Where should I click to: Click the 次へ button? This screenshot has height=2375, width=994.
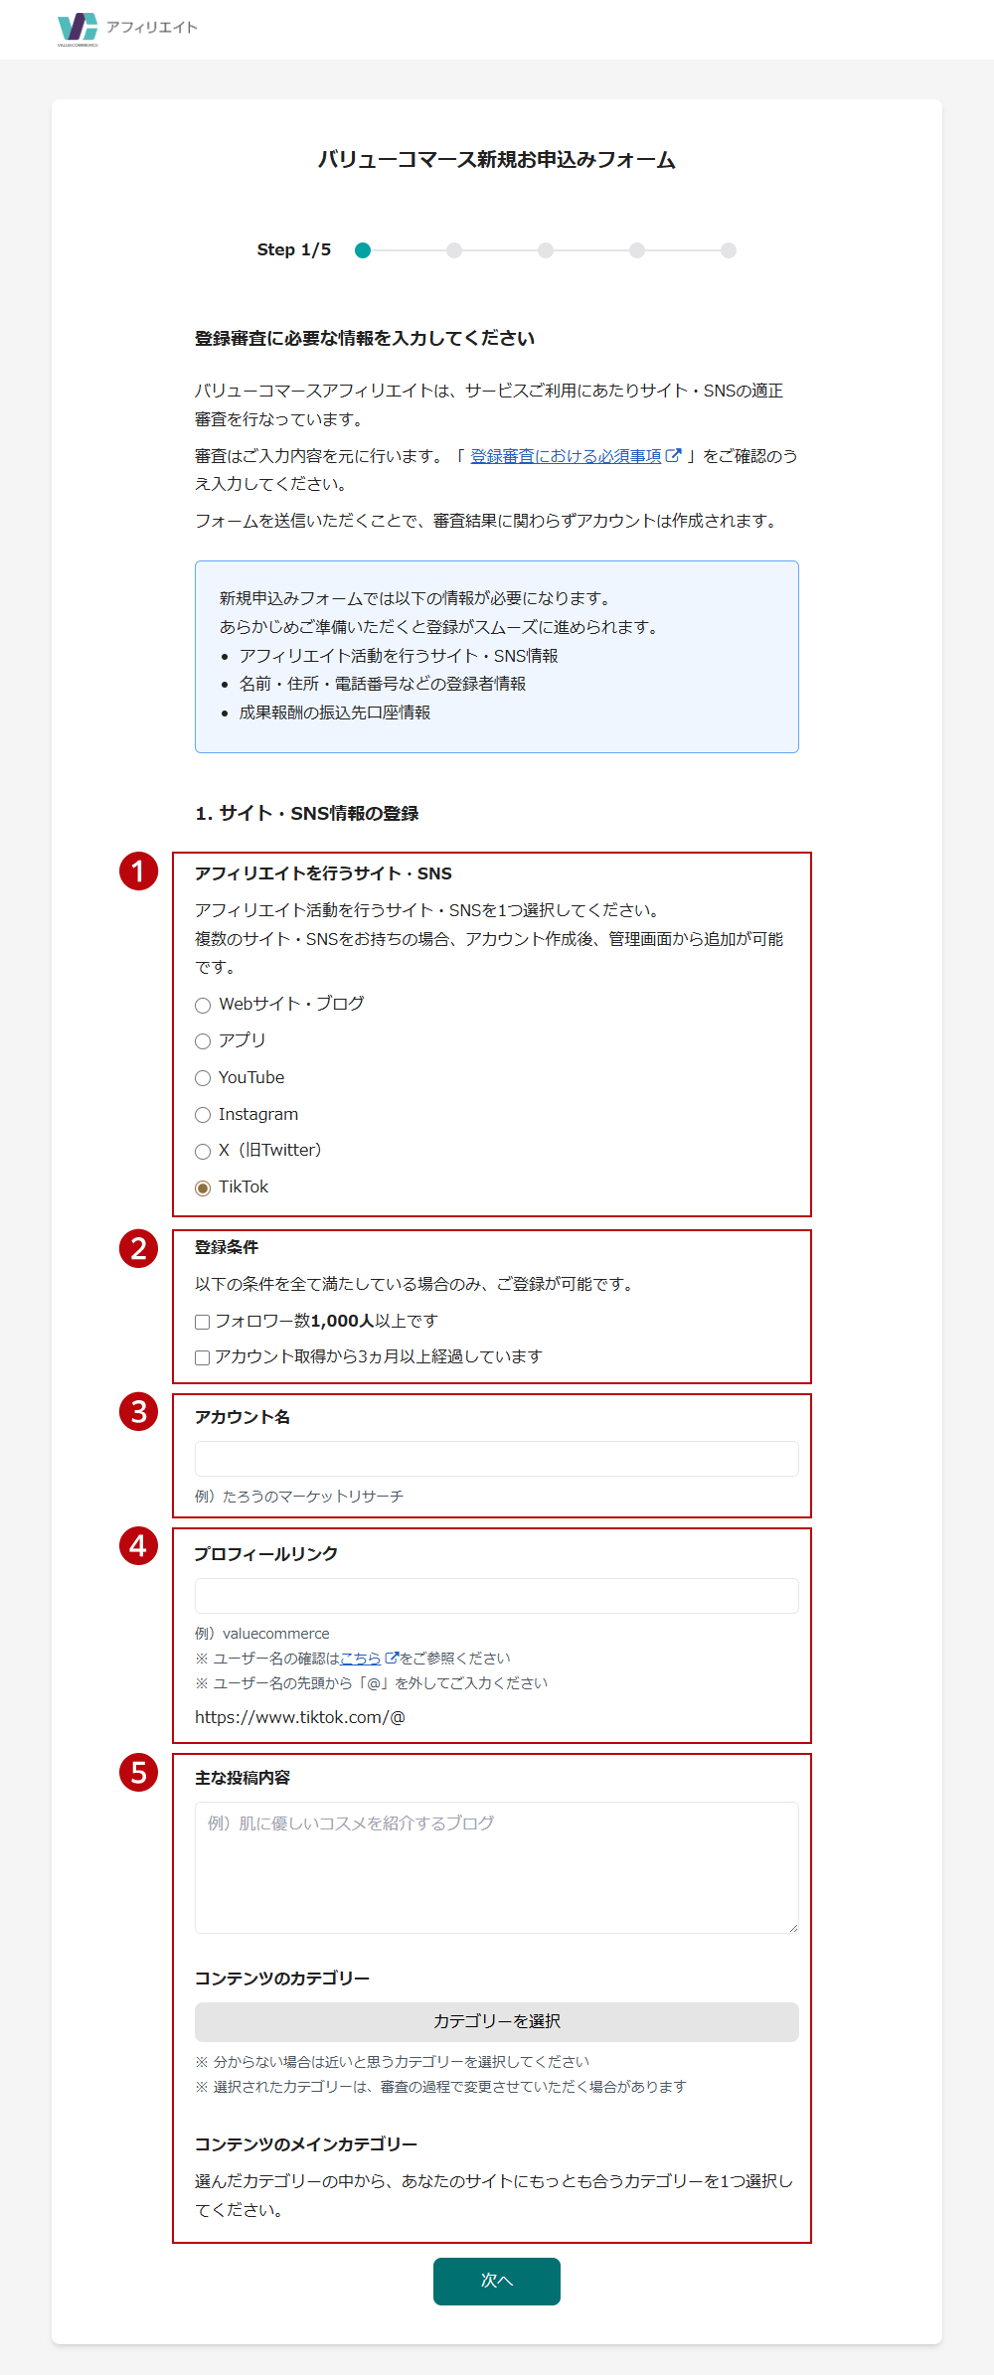[x=497, y=2281]
